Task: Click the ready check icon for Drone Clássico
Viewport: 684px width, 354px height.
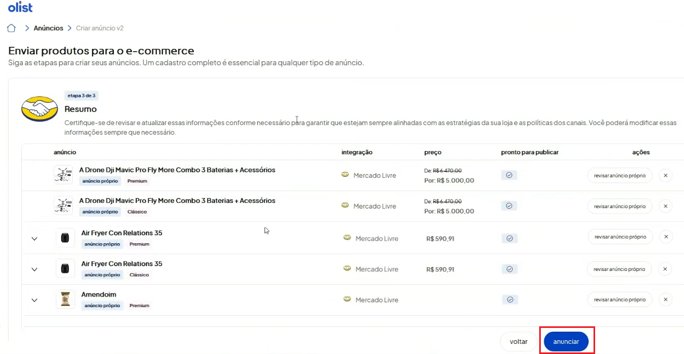Action: (x=509, y=206)
